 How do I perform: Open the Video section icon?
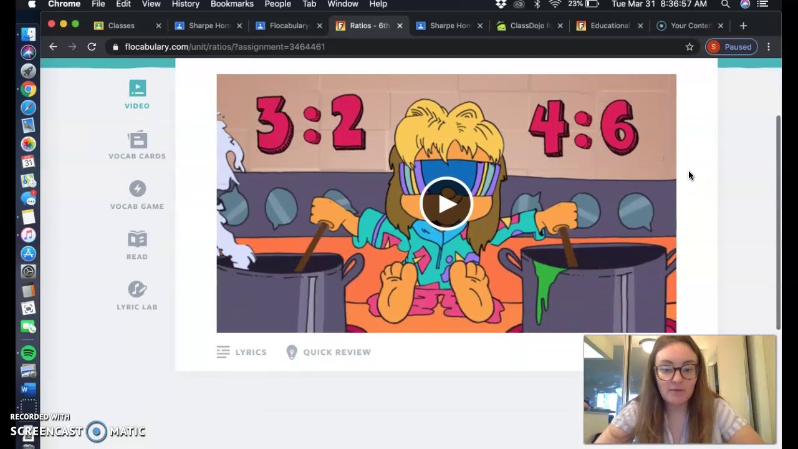pos(137,88)
